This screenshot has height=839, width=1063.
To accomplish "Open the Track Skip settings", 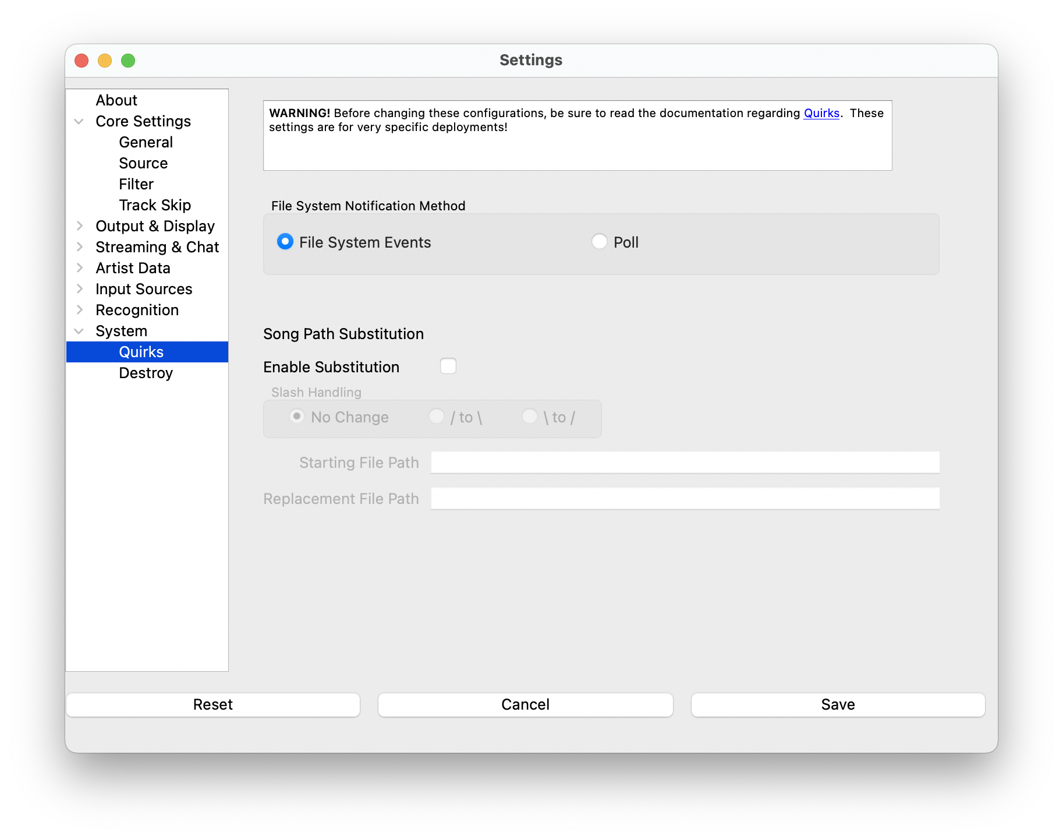I will pyautogui.click(x=155, y=205).
